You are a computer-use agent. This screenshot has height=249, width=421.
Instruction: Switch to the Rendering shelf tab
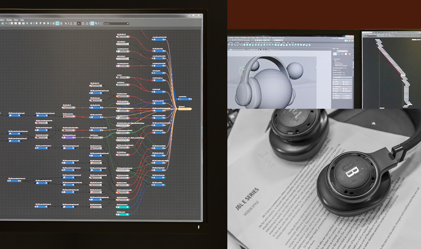point(237,42)
